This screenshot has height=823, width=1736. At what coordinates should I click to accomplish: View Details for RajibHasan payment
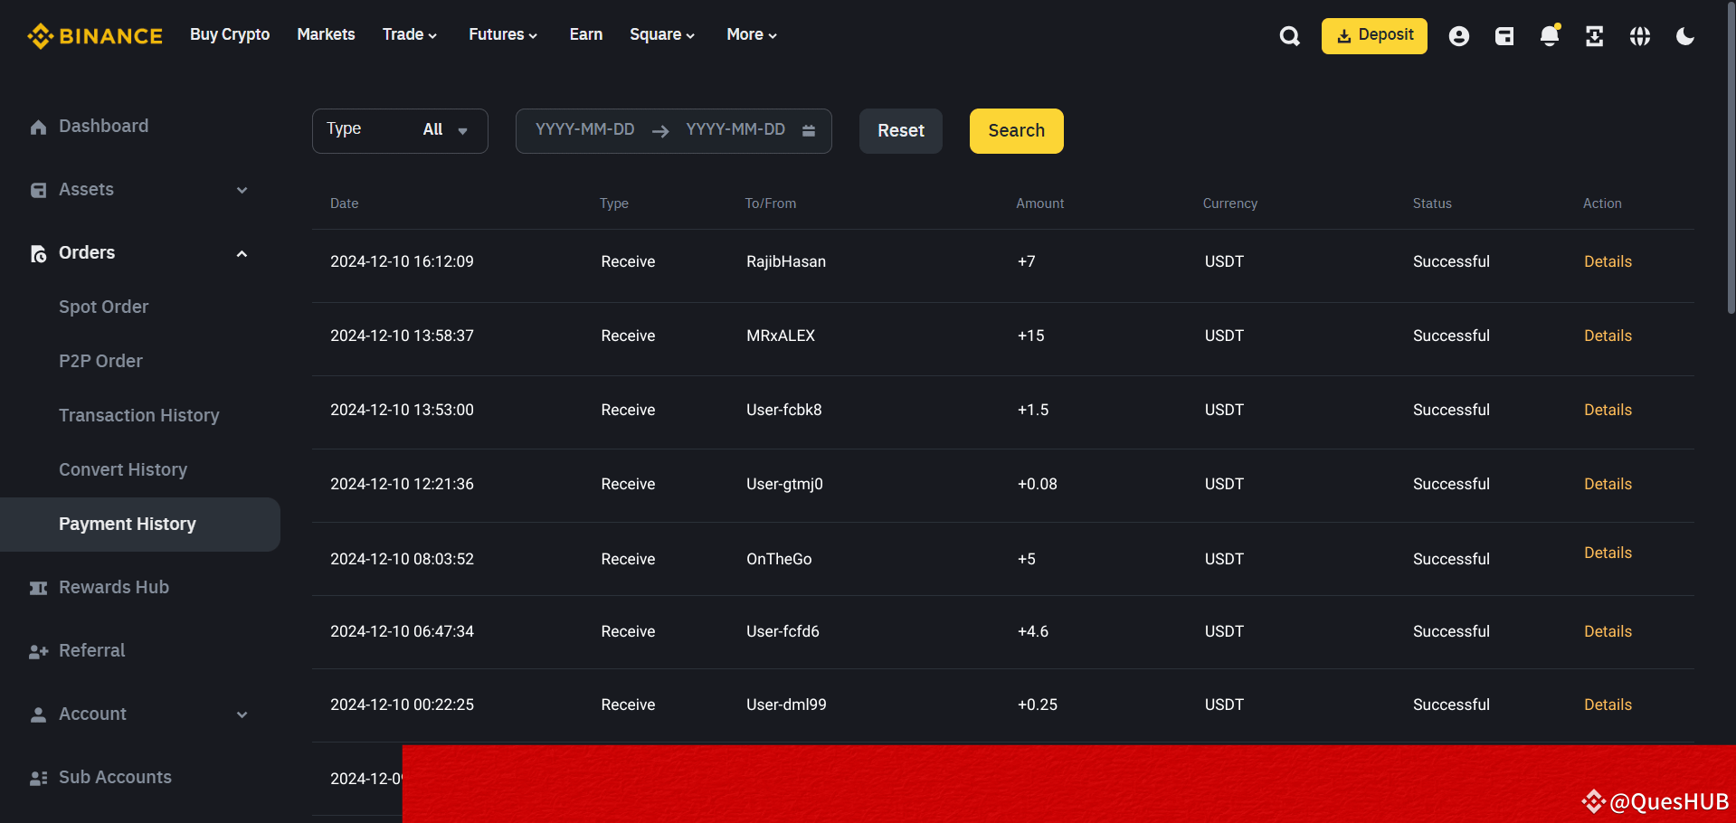pyautogui.click(x=1608, y=261)
